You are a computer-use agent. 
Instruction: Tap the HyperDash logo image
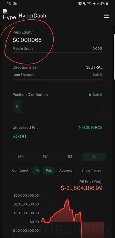coord(9,15)
